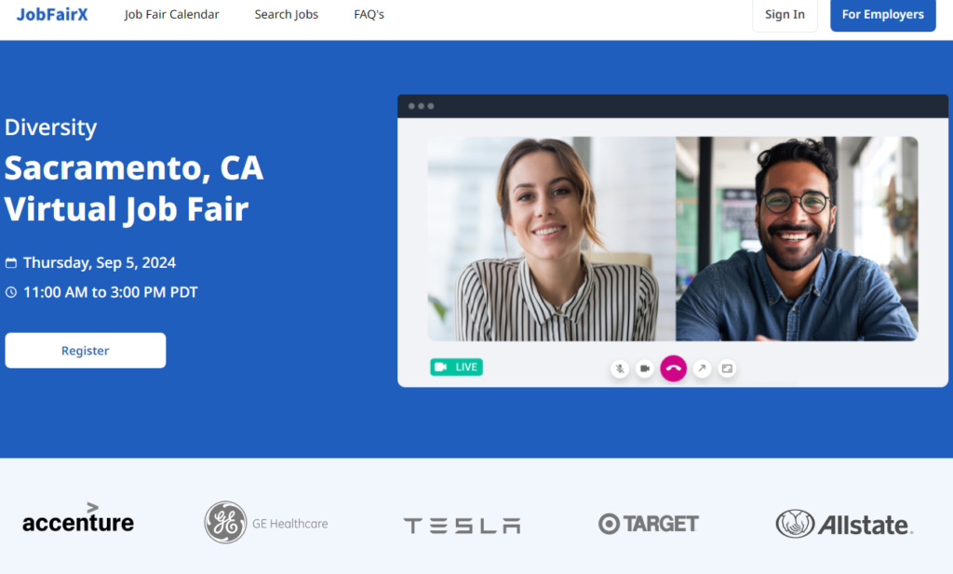
Task: Click the share arrow icon in call controls
Action: pos(702,368)
